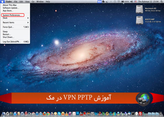The height and width of the screenshot is (117, 164).
Task: Open Spotlight search magnifier
Action: click(x=162, y=1)
